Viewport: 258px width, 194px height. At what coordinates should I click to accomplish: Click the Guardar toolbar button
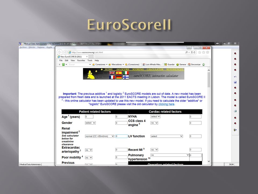tap(170, 64)
